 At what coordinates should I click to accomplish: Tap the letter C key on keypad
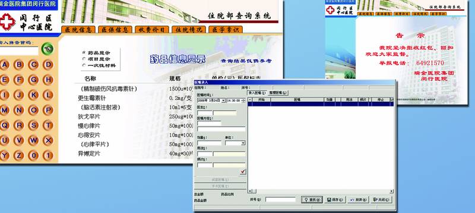coord(33,64)
